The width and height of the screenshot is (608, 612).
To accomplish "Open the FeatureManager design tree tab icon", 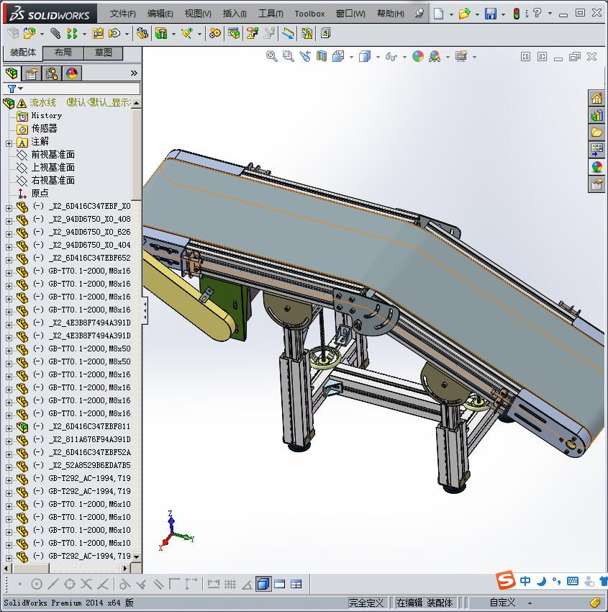I will [x=12, y=73].
